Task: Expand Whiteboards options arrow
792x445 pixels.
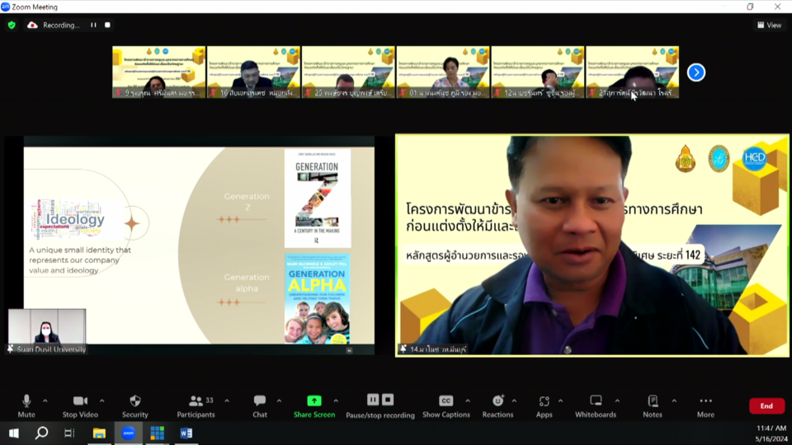Action: (x=617, y=401)
